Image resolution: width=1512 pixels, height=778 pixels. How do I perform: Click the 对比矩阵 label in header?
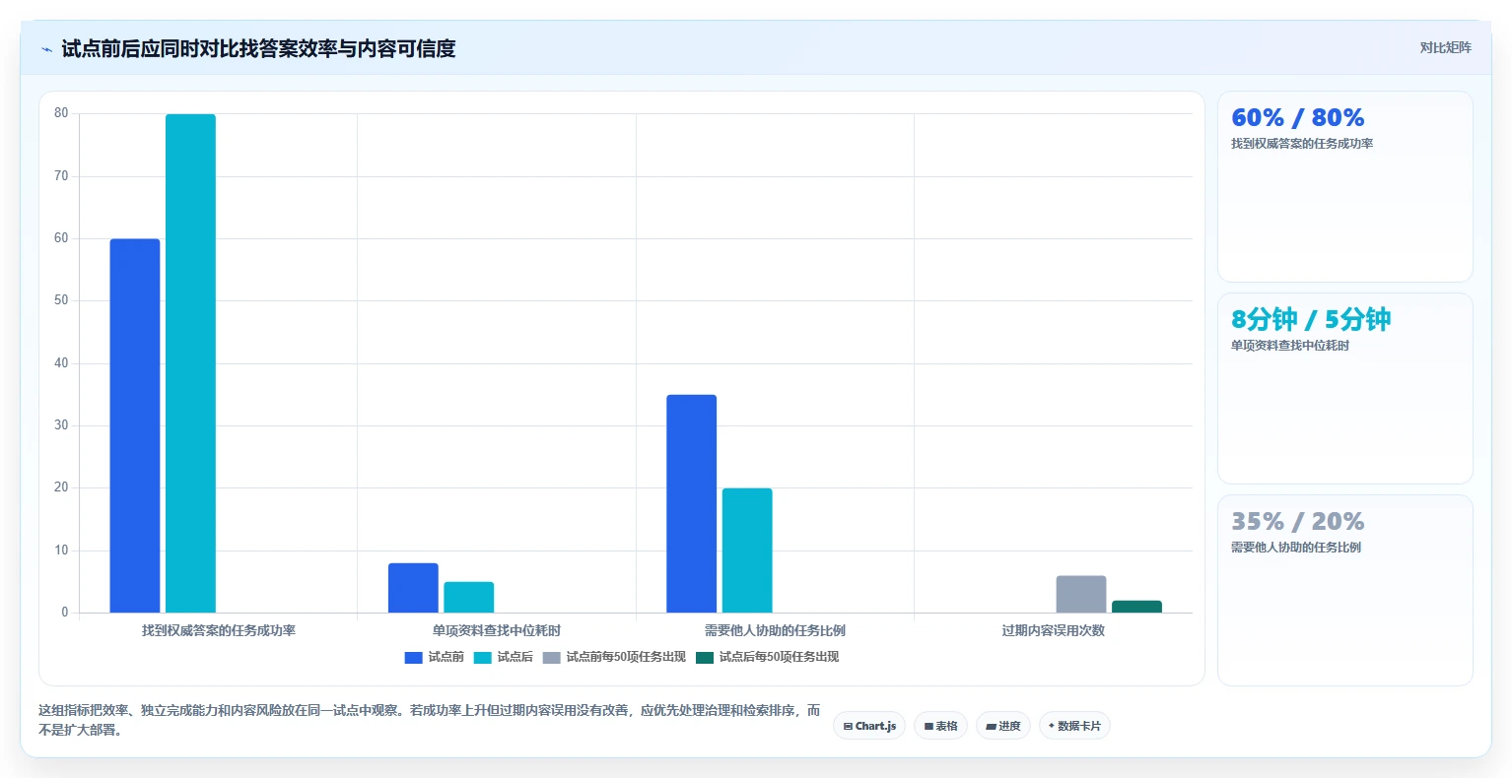pos(1445,48)
